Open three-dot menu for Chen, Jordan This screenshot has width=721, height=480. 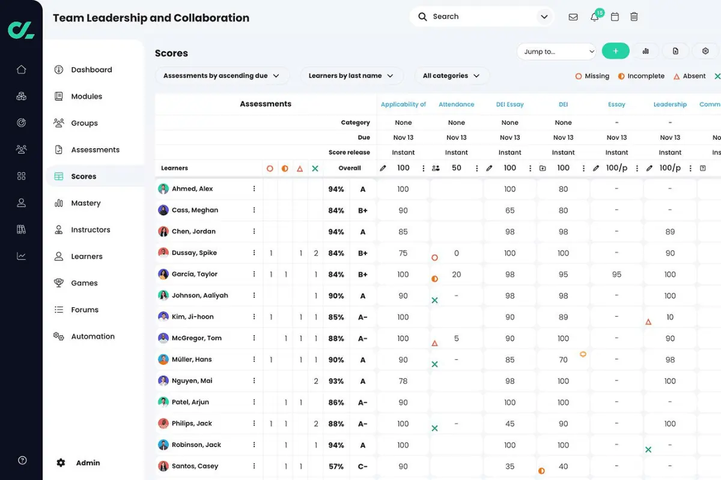tap(254, 231)
